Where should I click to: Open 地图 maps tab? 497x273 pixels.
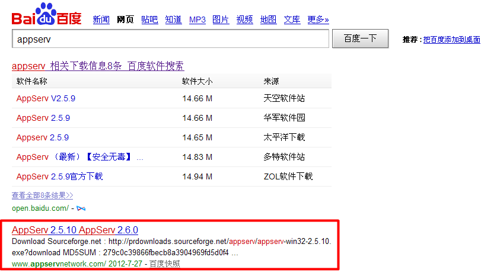click(269, 20)
